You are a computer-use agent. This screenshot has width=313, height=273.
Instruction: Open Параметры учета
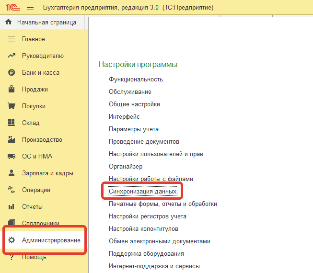click(134, 129)
